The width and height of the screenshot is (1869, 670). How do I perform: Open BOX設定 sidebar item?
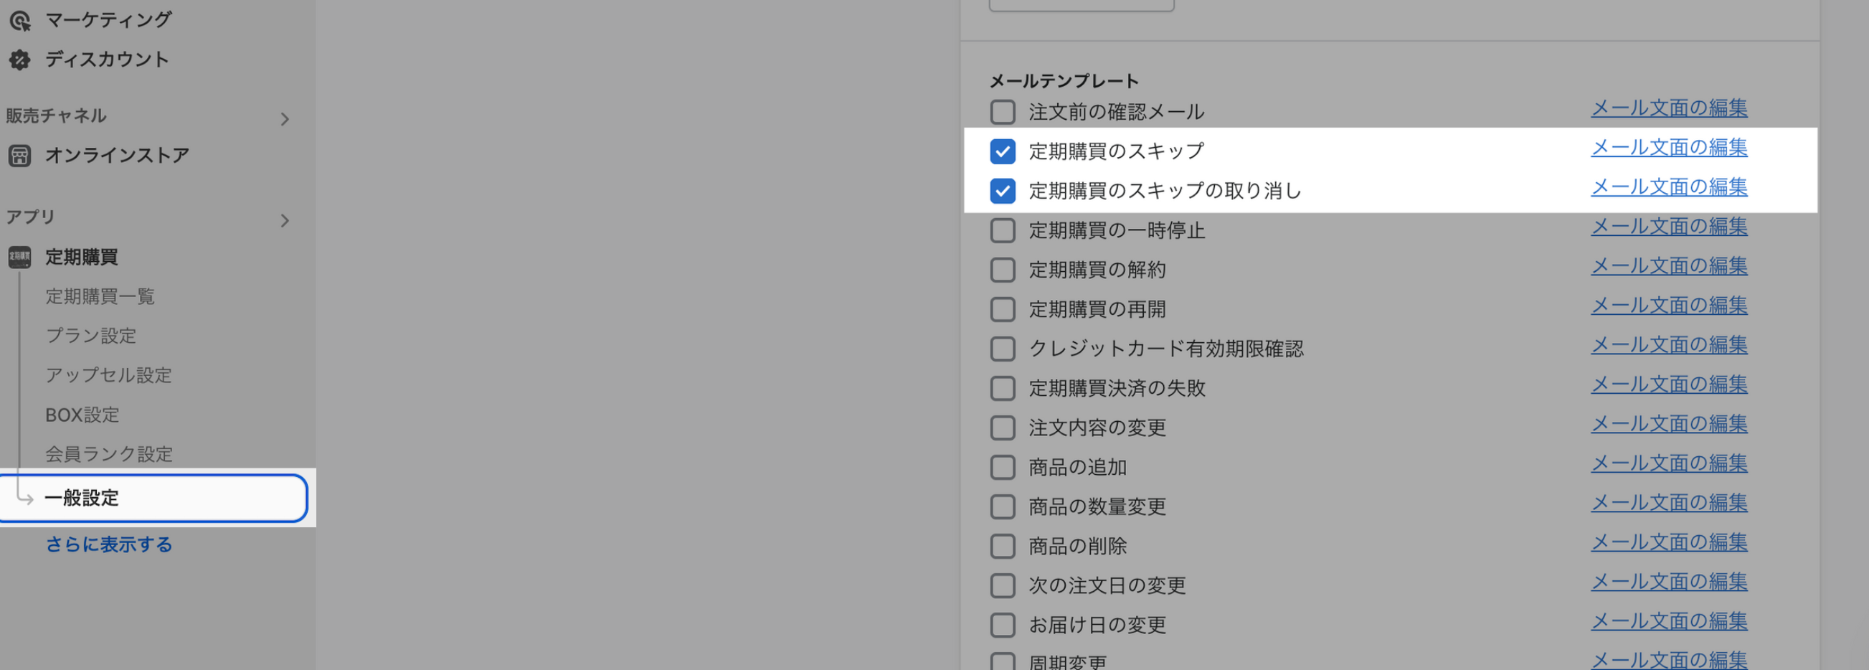pyautogui.click(x=82, y=415)
